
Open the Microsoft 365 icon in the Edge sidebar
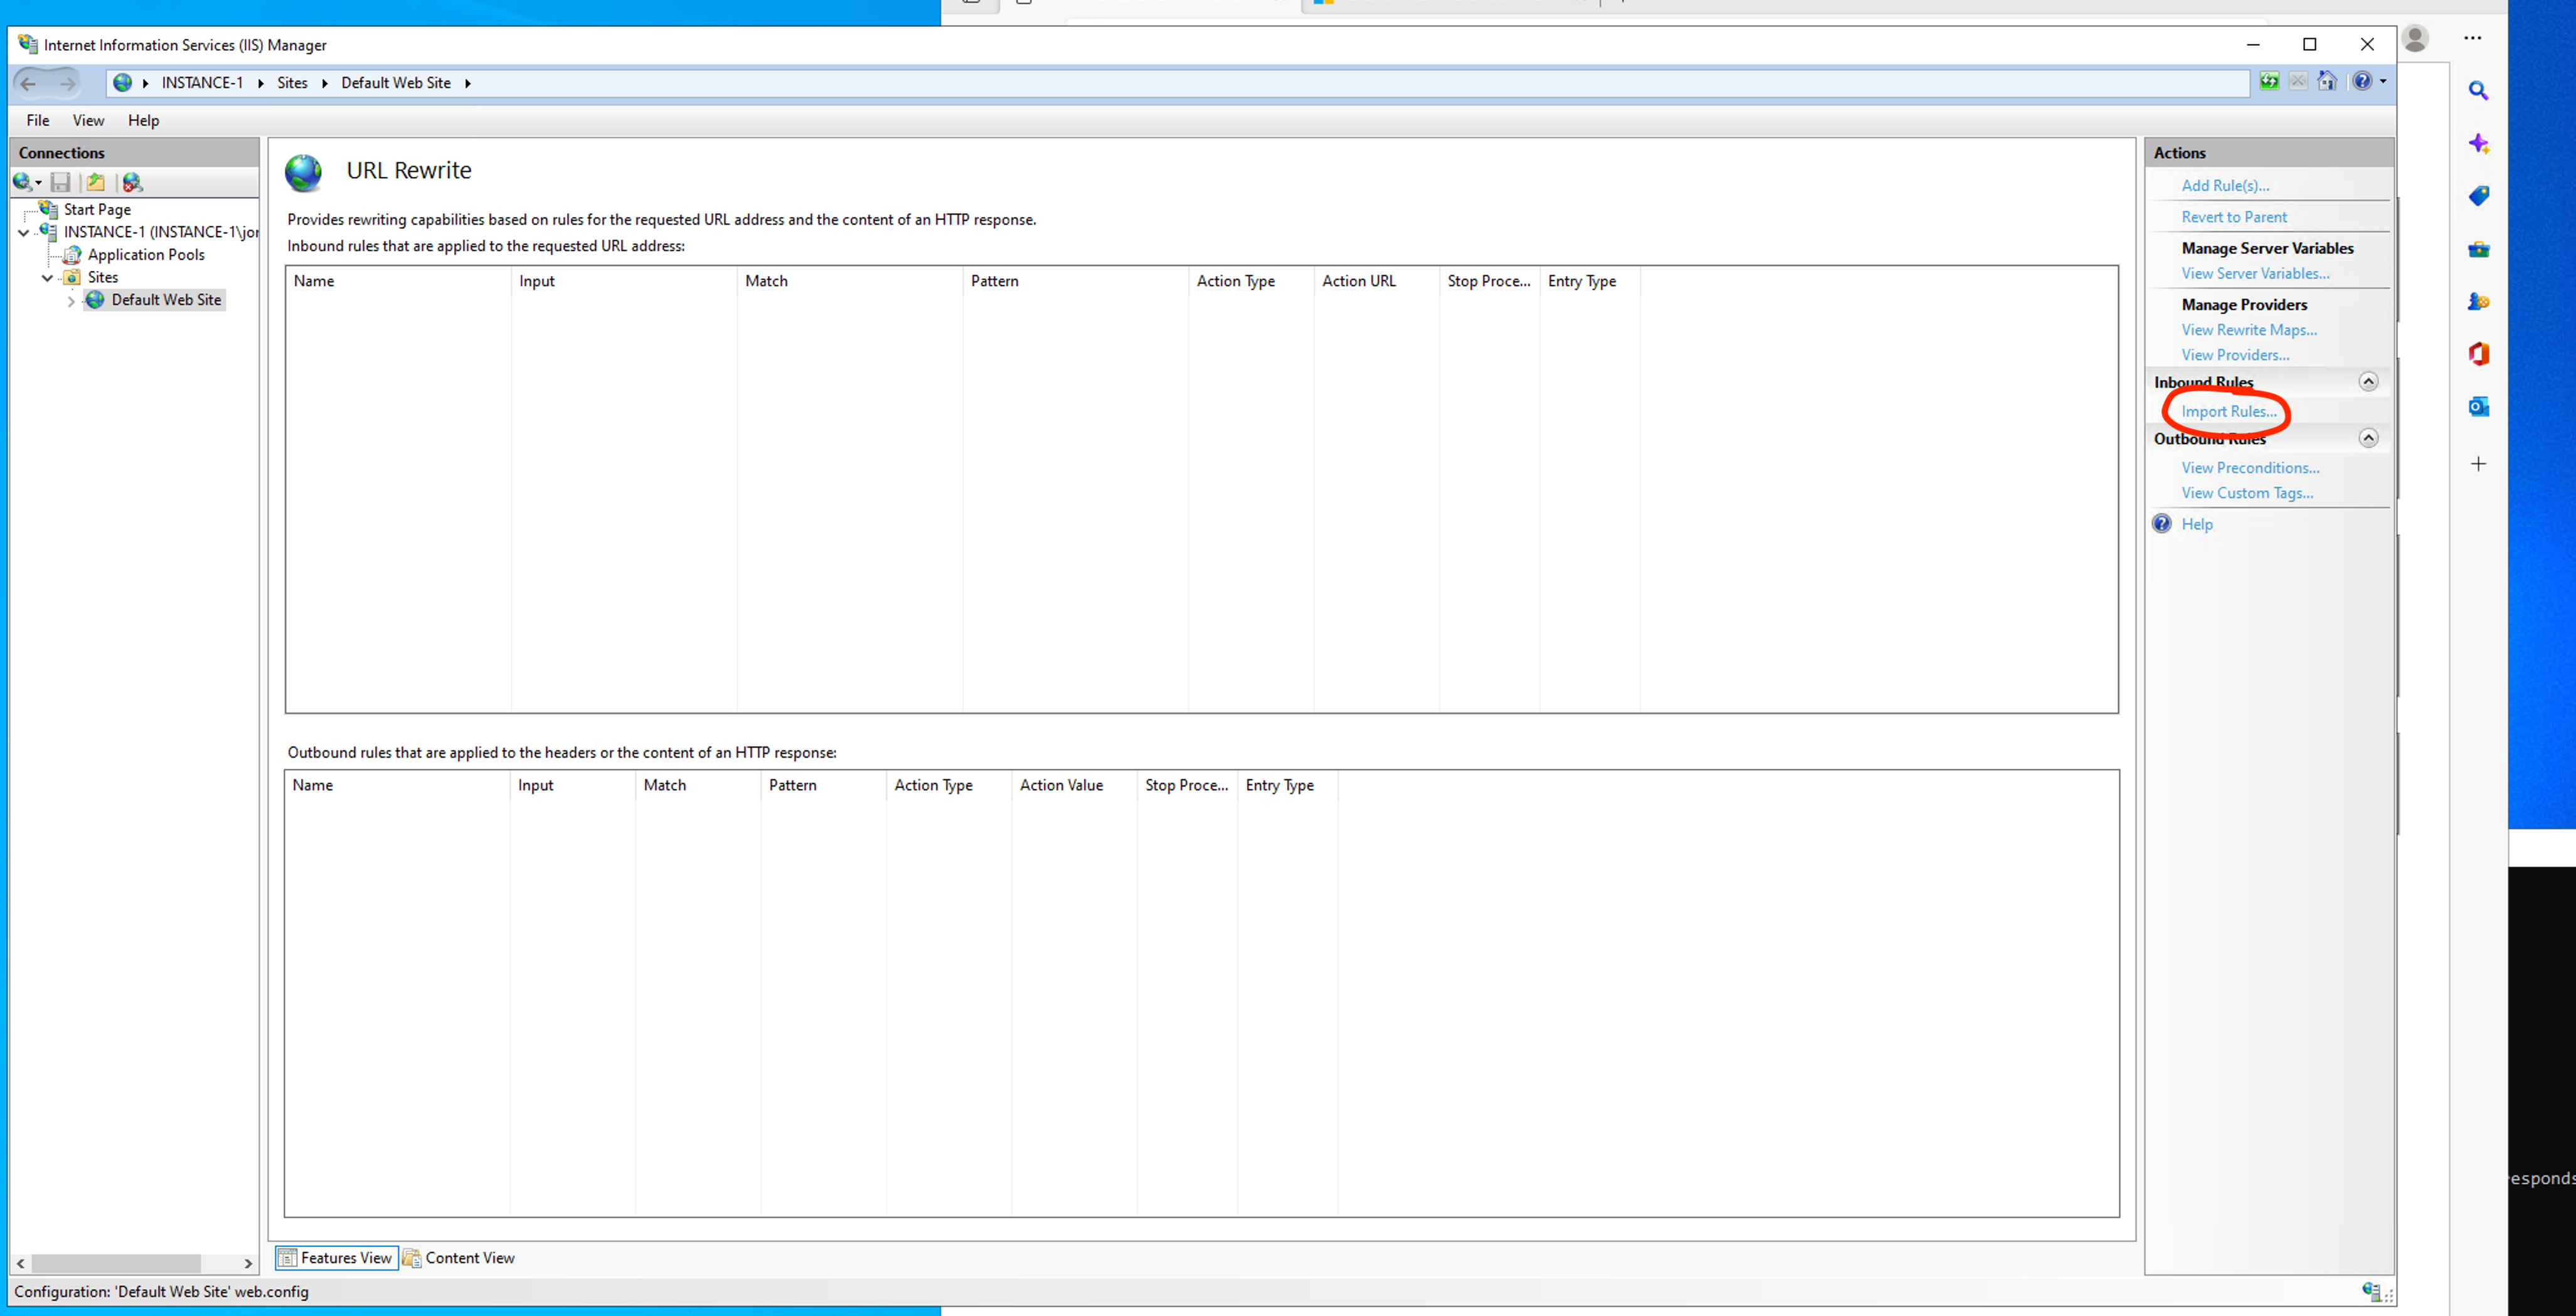click(x=2478, y=354)
